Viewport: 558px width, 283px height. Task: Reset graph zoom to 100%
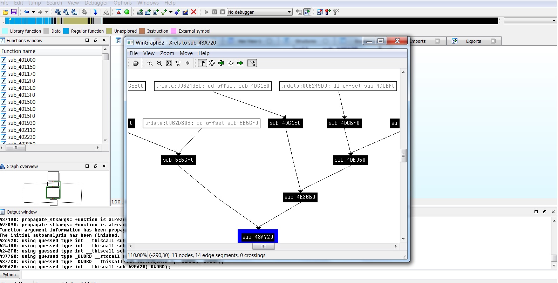(178, 63)
